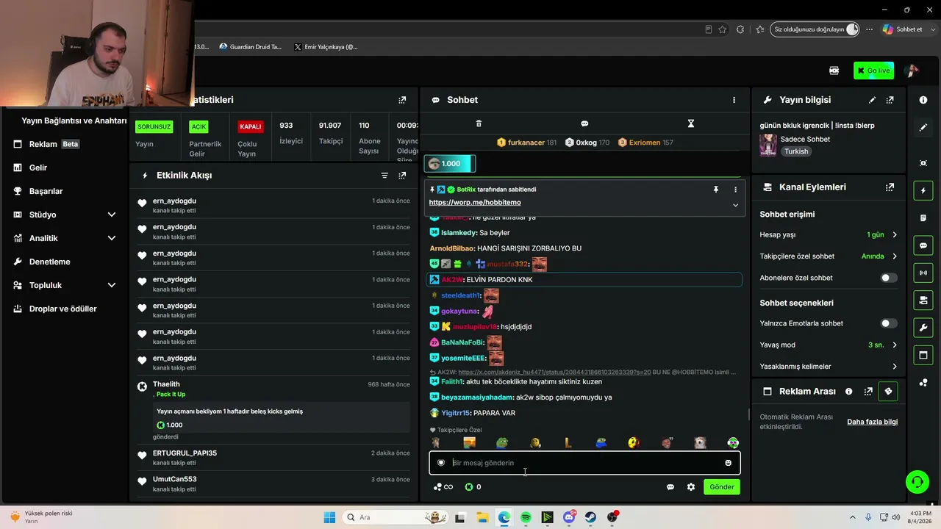Click the Go live button
The image size is (941, 529).
pos(873,71)
